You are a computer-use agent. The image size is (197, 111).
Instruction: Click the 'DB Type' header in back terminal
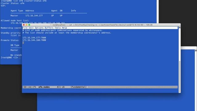15,45
